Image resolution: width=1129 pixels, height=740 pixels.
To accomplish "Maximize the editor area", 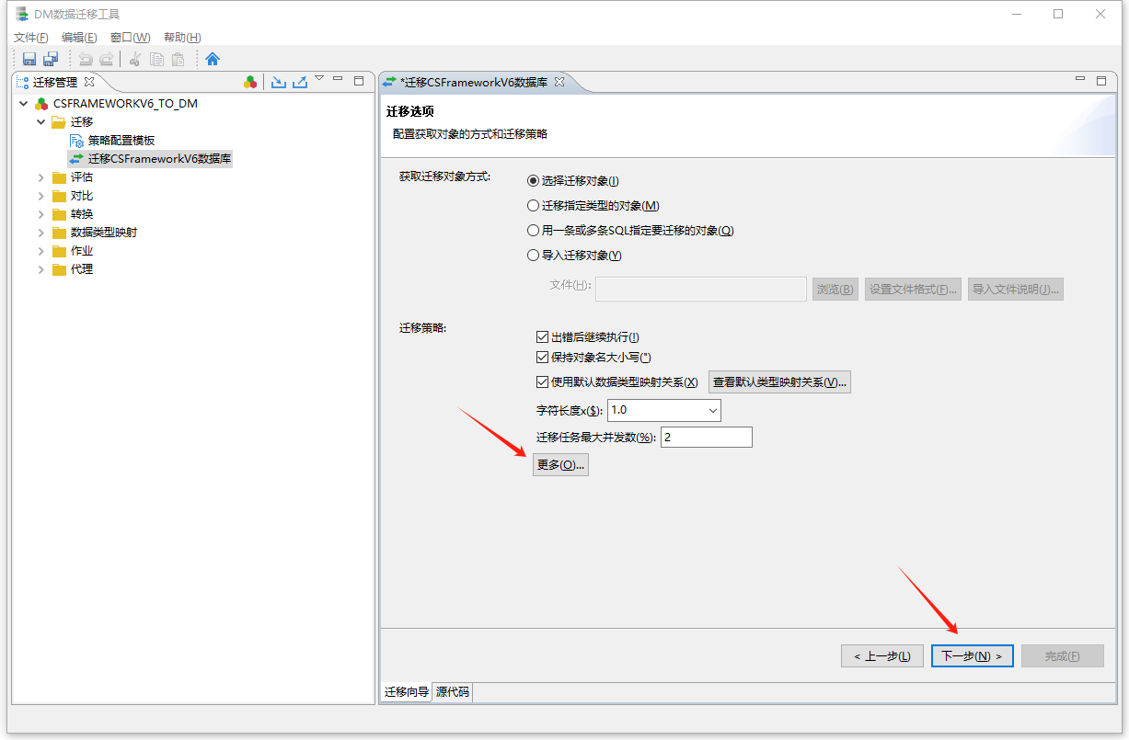I will tap(1100, 81).
